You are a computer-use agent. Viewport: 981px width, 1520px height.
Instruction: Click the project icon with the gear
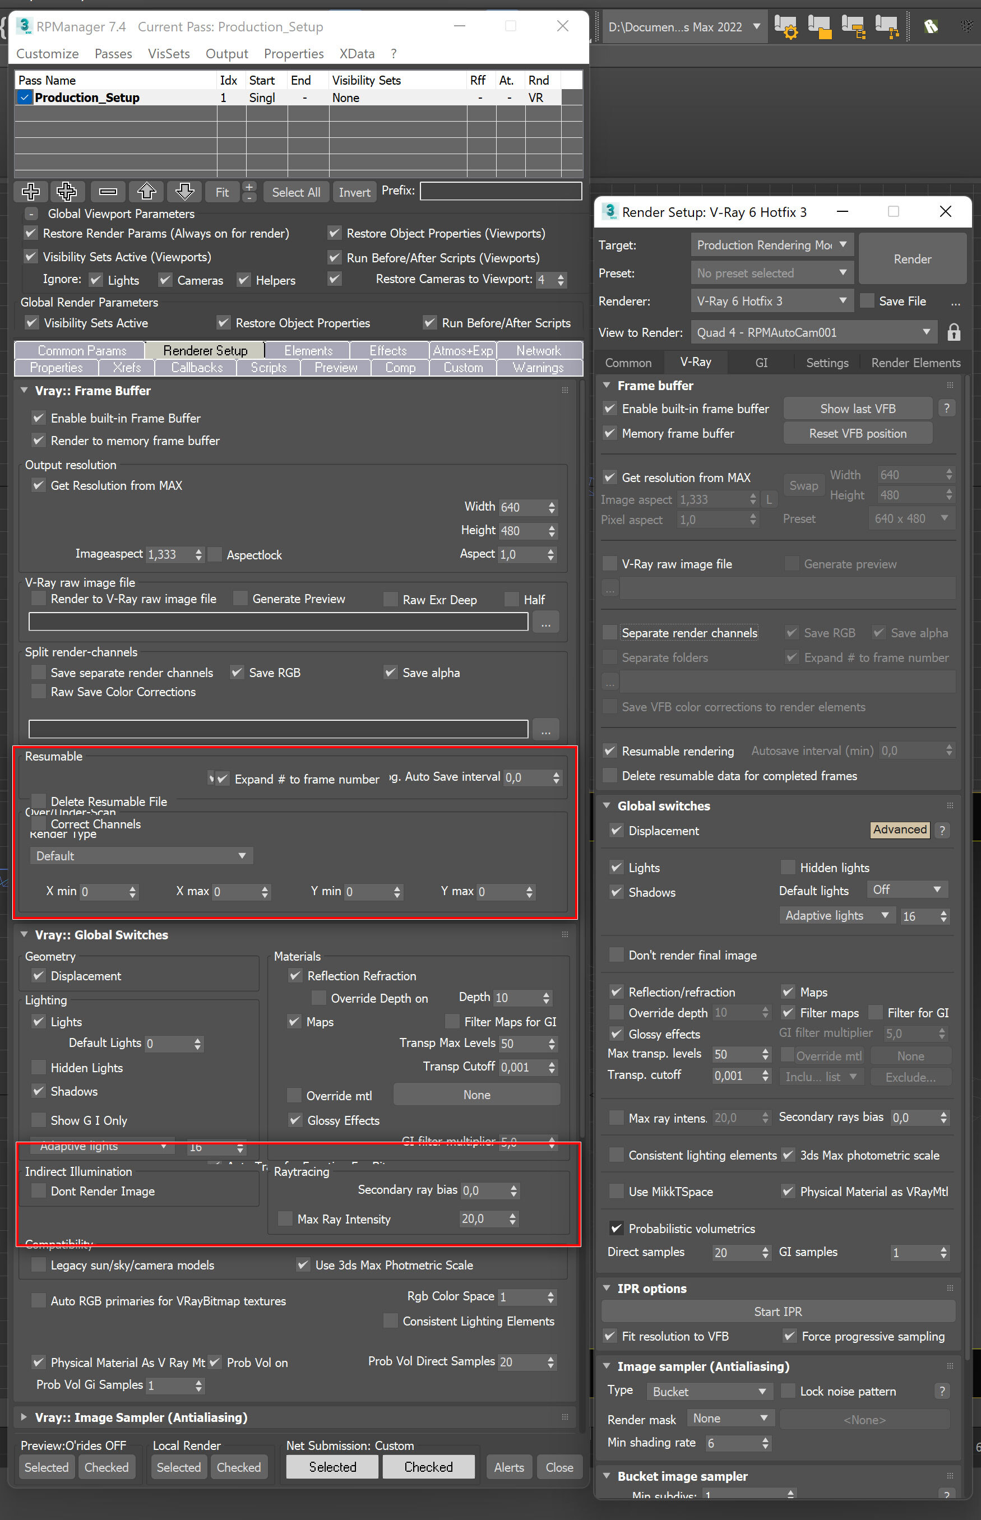tap(786, 27)
